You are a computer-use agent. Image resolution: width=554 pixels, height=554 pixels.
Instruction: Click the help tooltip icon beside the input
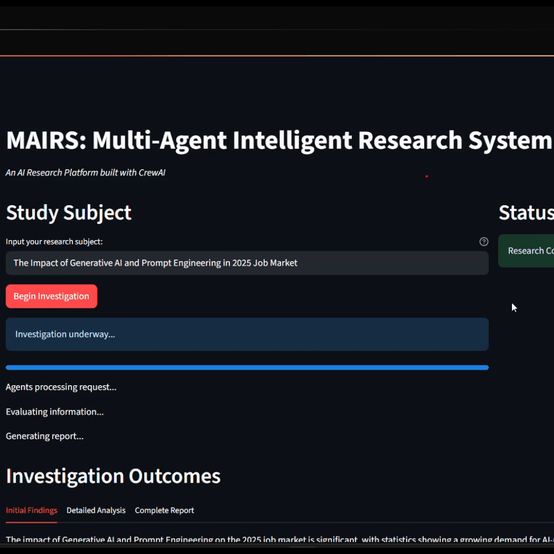(484, 241)
